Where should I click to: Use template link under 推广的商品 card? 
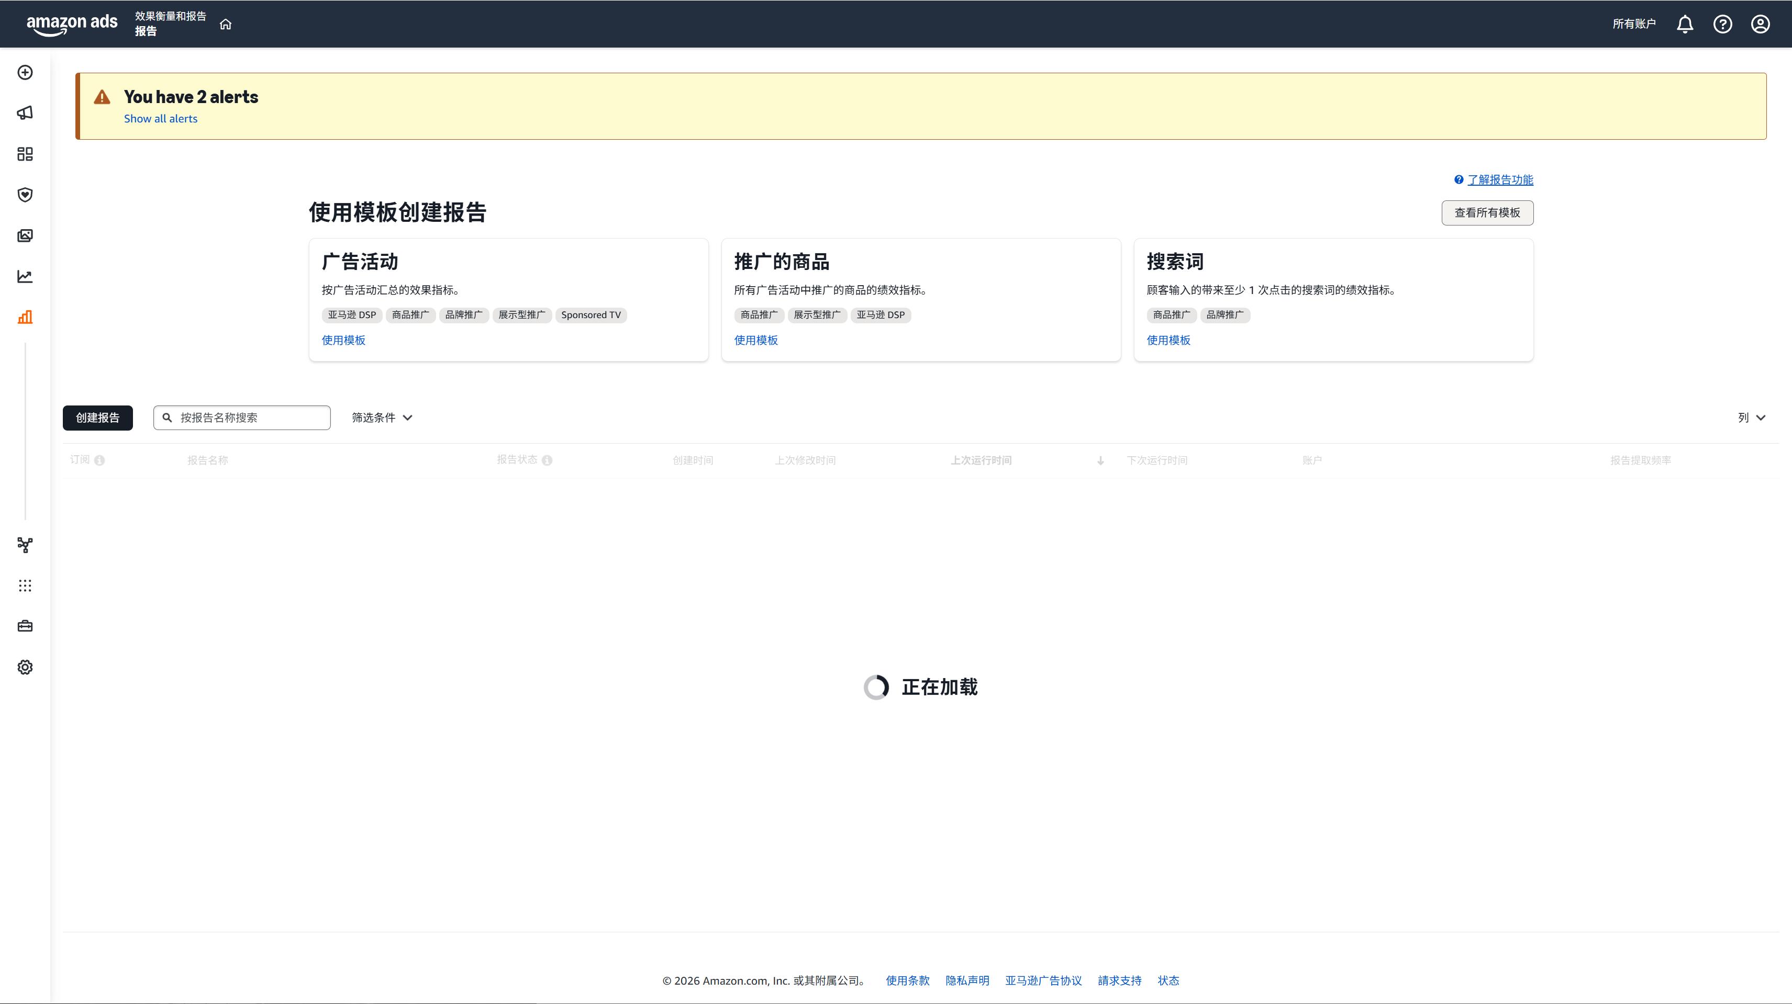[756, 341]
